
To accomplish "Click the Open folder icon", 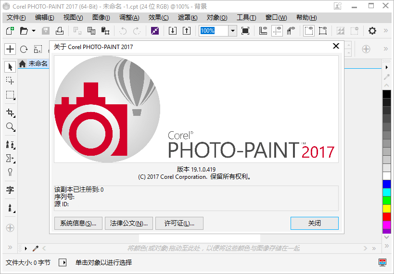I will [24, 31].
